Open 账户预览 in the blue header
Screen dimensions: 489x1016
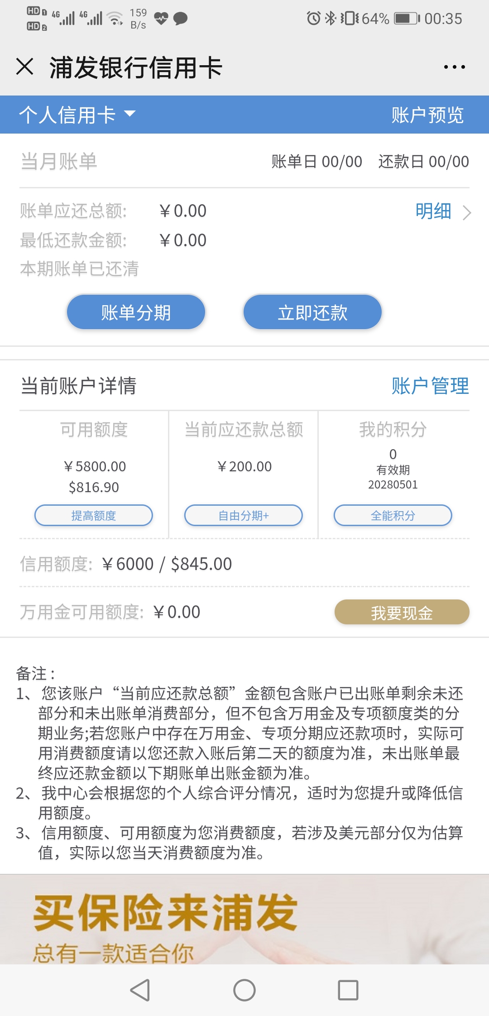pos(427,115)
